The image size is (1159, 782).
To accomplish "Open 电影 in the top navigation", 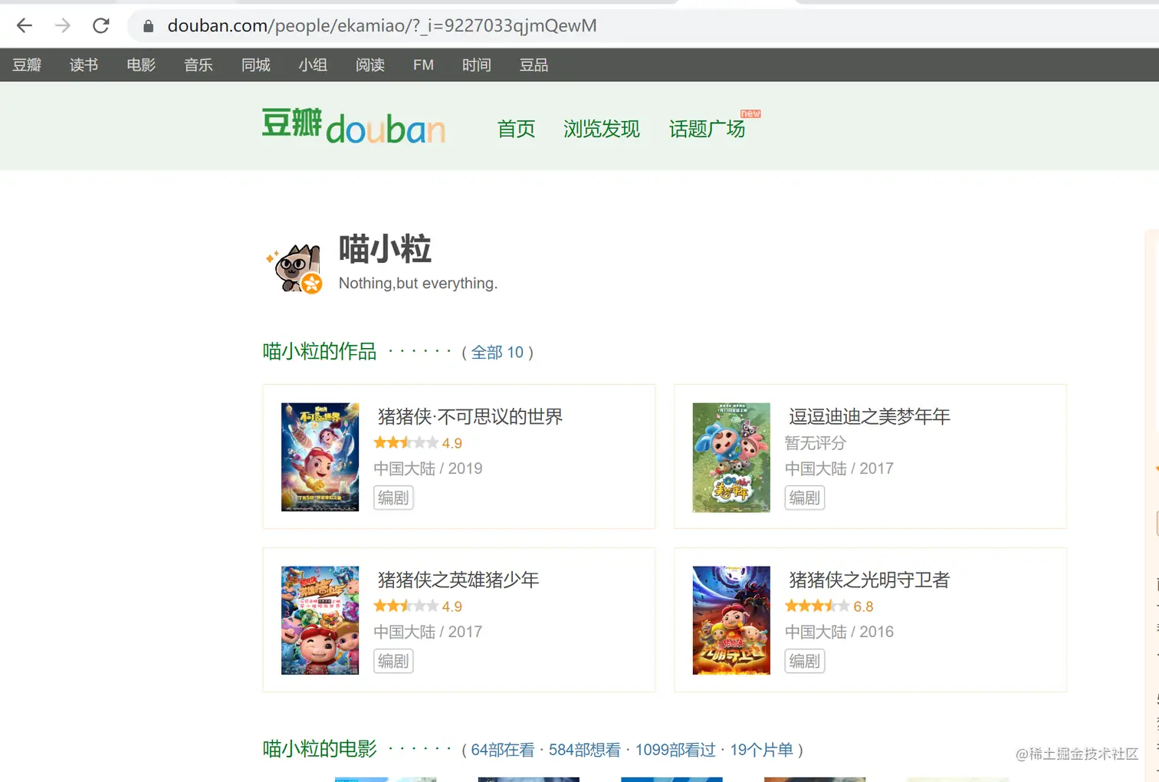I will [141, 65].
